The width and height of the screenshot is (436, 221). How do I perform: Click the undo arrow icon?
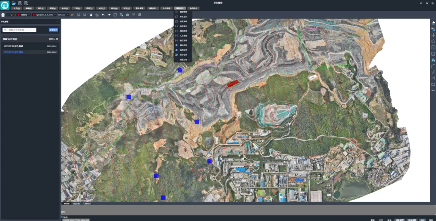(x=103, y=15)
